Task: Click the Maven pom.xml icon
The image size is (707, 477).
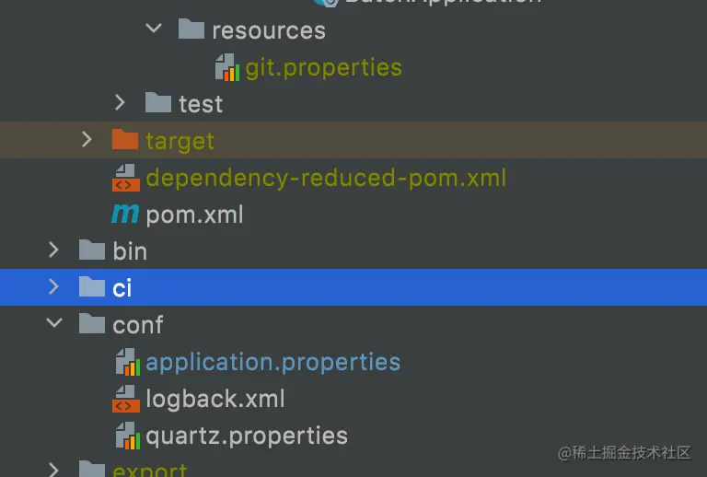Action: [124, 215]
